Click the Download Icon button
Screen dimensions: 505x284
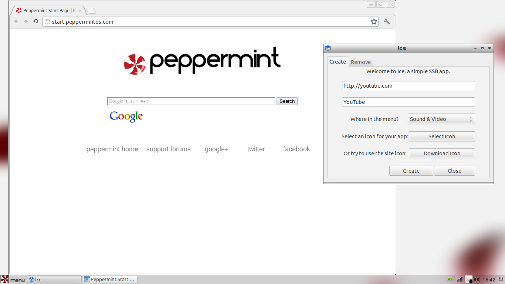click(442, 153)
